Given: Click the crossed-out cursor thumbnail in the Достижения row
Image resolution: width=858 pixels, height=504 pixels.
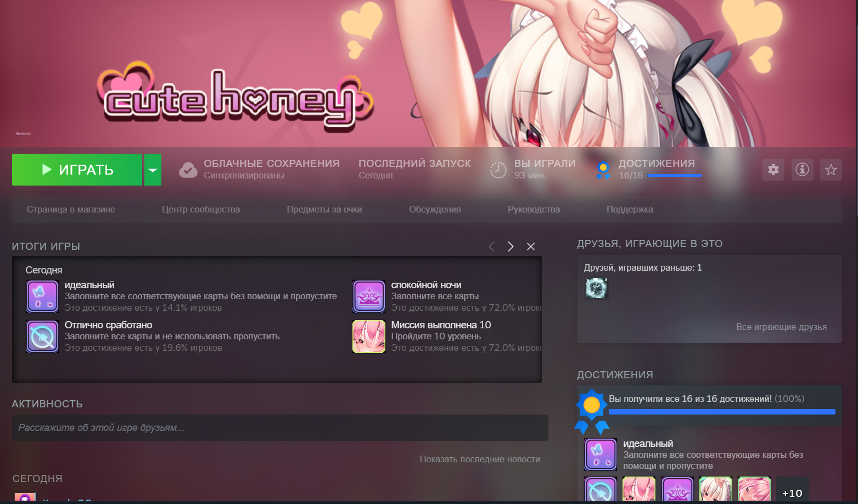Looking at the screenshot, I should click(x=601, y=489).
